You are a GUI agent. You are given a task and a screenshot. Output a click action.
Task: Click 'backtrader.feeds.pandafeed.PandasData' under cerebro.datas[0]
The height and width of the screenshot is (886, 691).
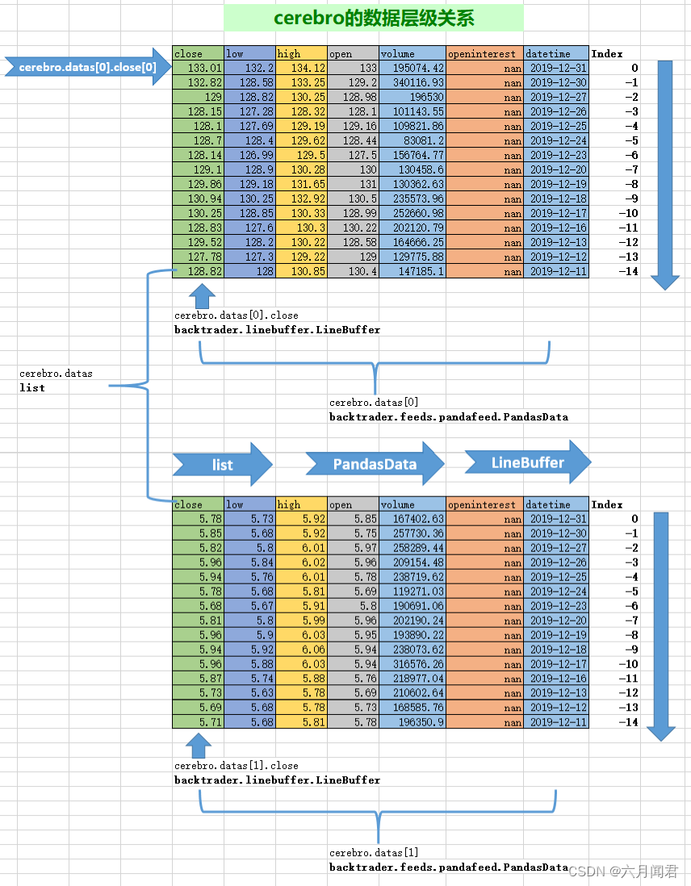coord(449,417)
